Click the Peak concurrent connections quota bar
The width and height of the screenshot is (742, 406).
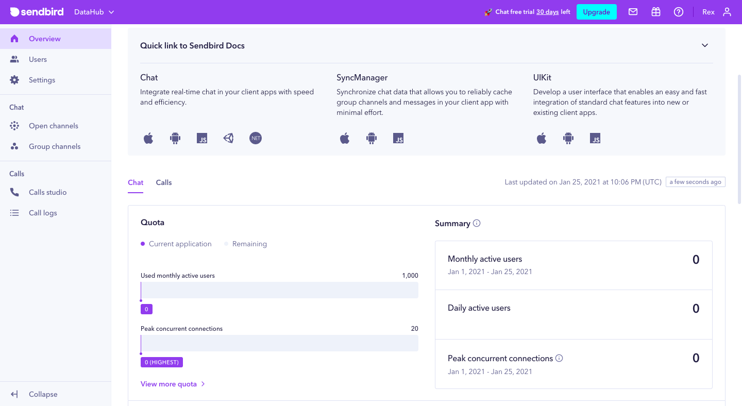point(279,343)
